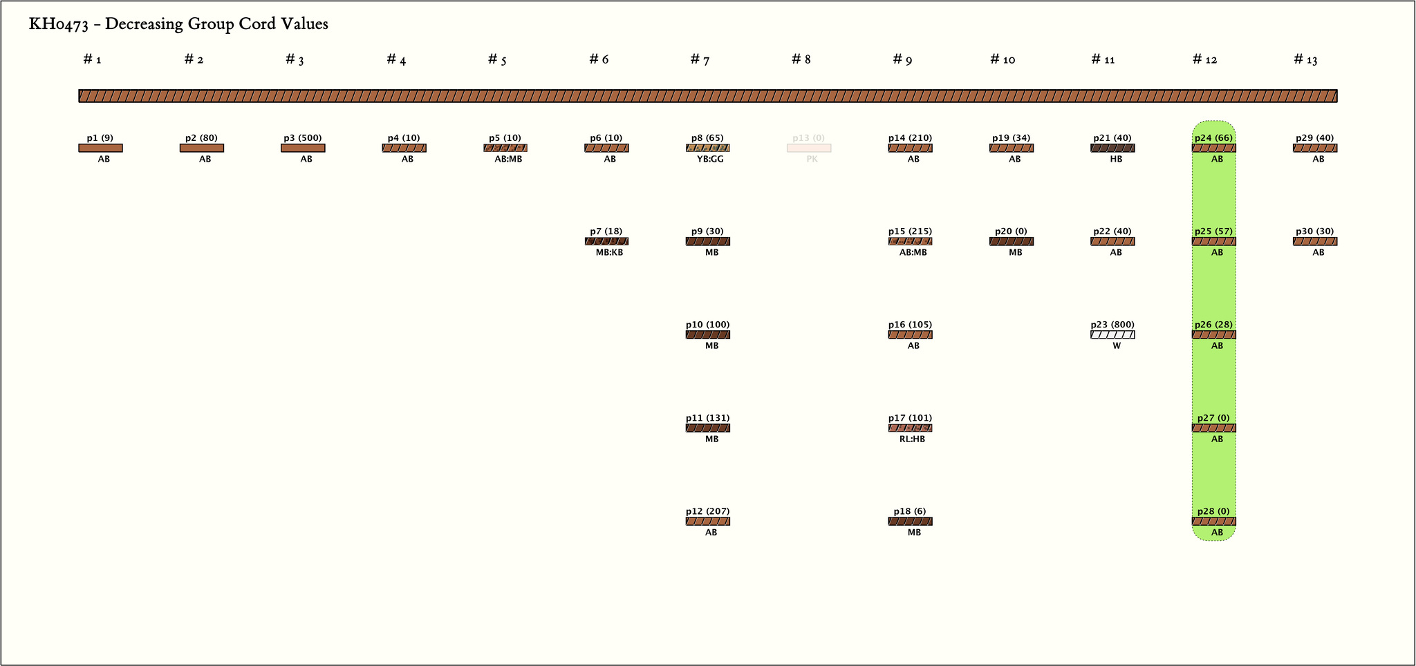The width and height of the screenshot is (1416, 666).
Task: Select the p12 (207) cord bar
Action: tap(708, 522)
